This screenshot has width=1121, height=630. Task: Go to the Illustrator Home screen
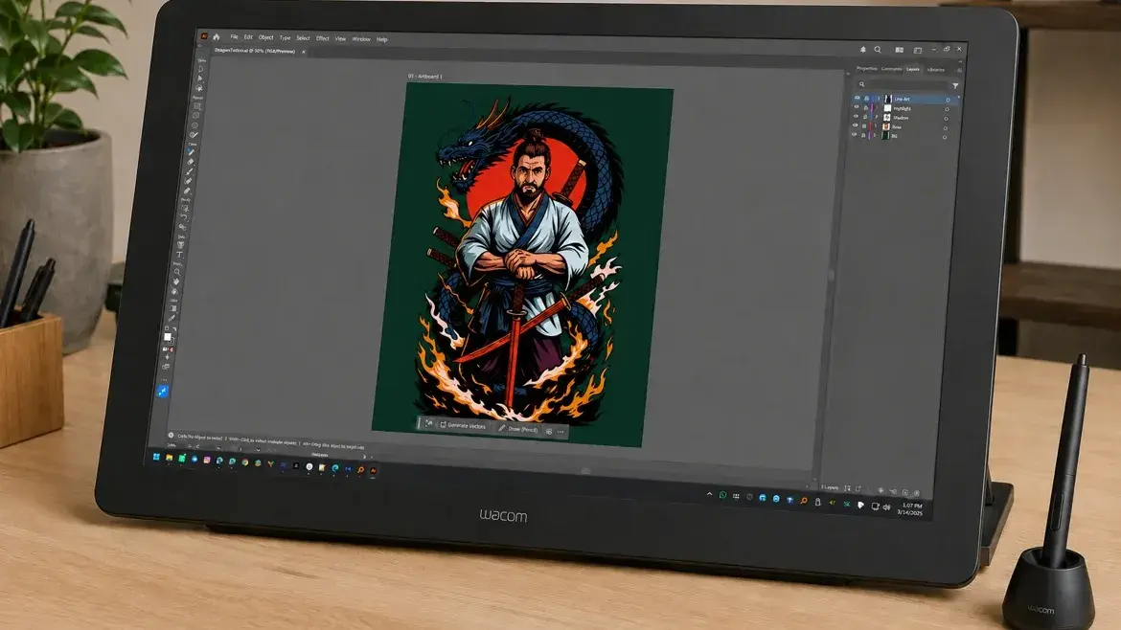(216, 36)
